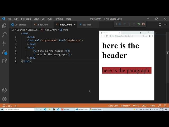The height and width of the screenshot is (127, 169).
Task: Click the VS Code logo in title bar
Action: pyautogui.click(x=3, y=19)
